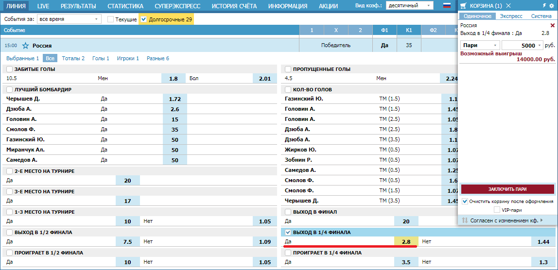Open the LIVE menu tab
558x270 pixels.
tap(43, 6)
